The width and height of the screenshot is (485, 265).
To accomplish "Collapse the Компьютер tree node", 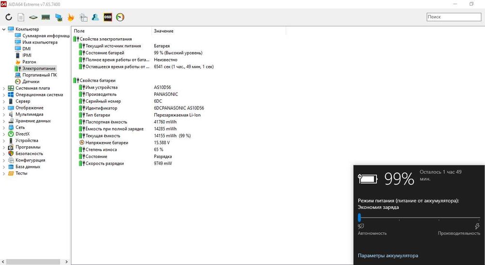I will 4,30.
